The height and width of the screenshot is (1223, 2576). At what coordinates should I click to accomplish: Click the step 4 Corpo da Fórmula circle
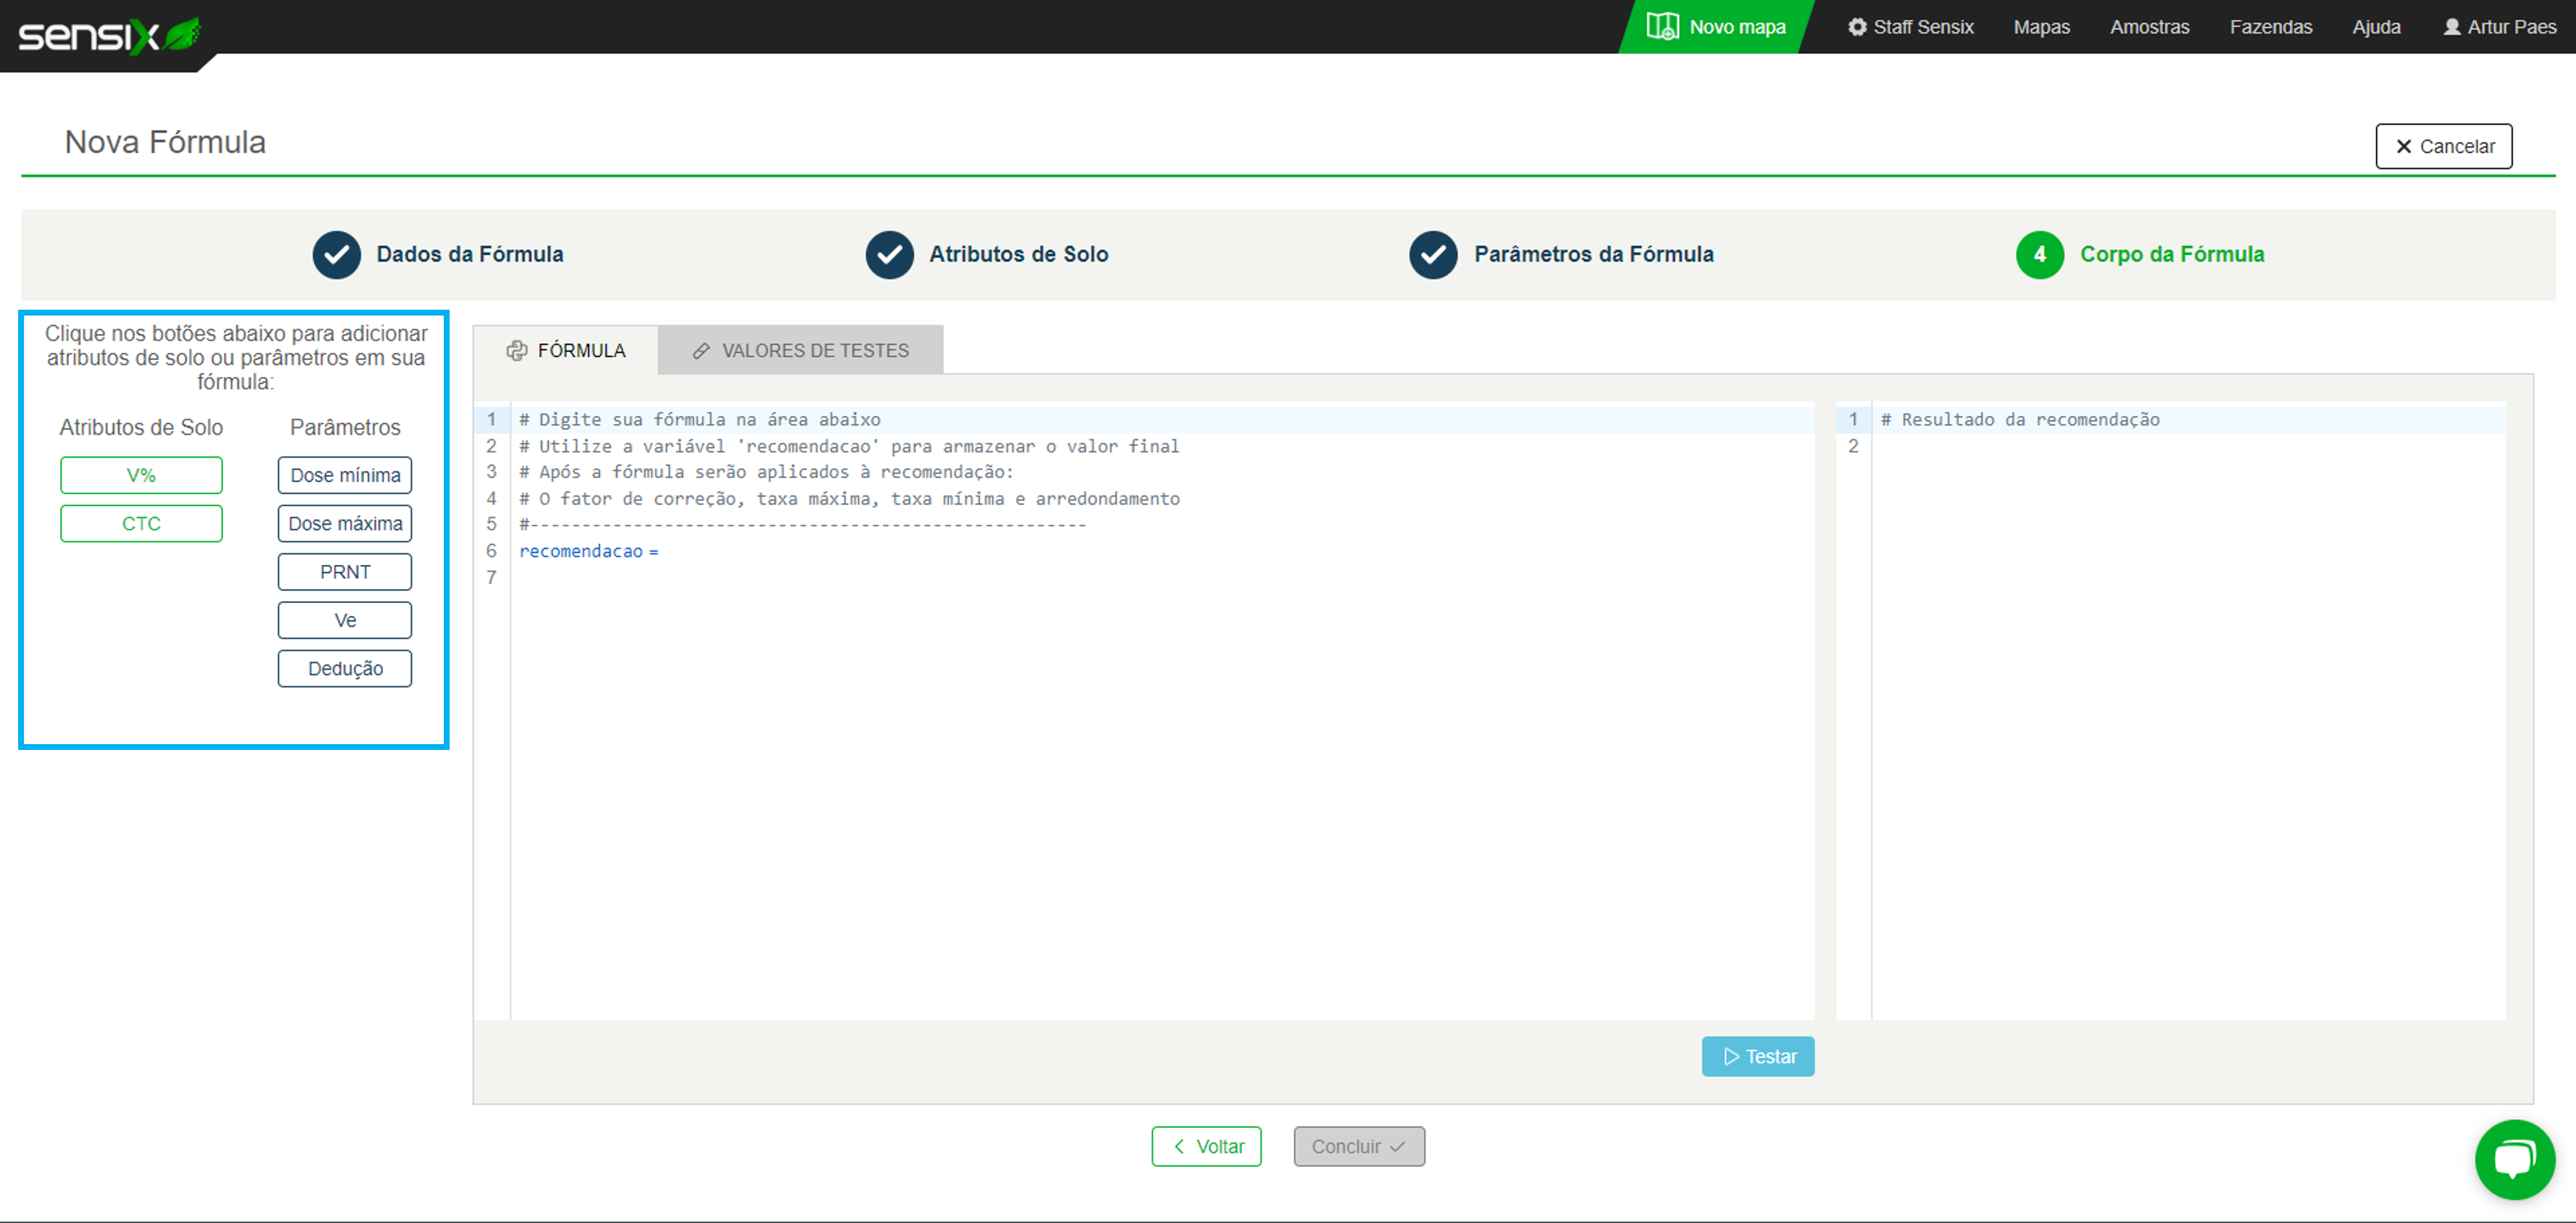point(2039,255)
